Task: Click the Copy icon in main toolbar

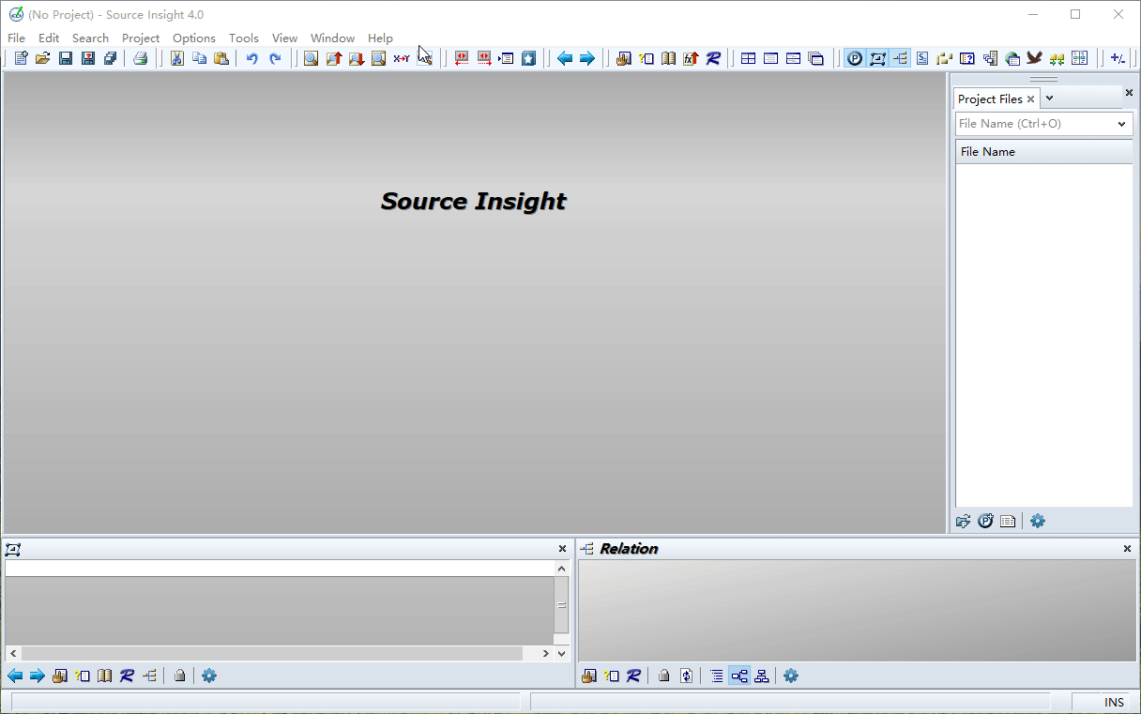Action: click(199, 58)
